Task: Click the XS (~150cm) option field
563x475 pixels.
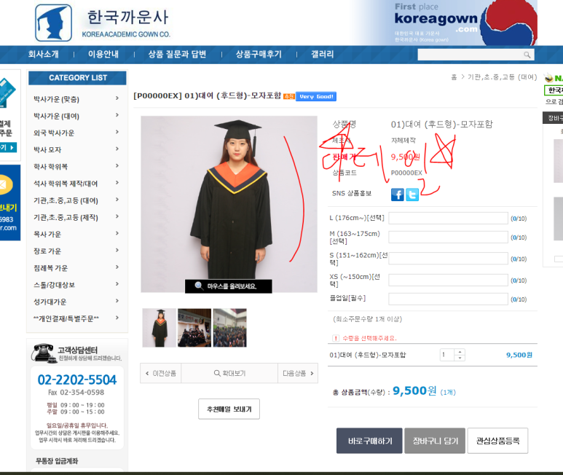Action: click(448, 280)
